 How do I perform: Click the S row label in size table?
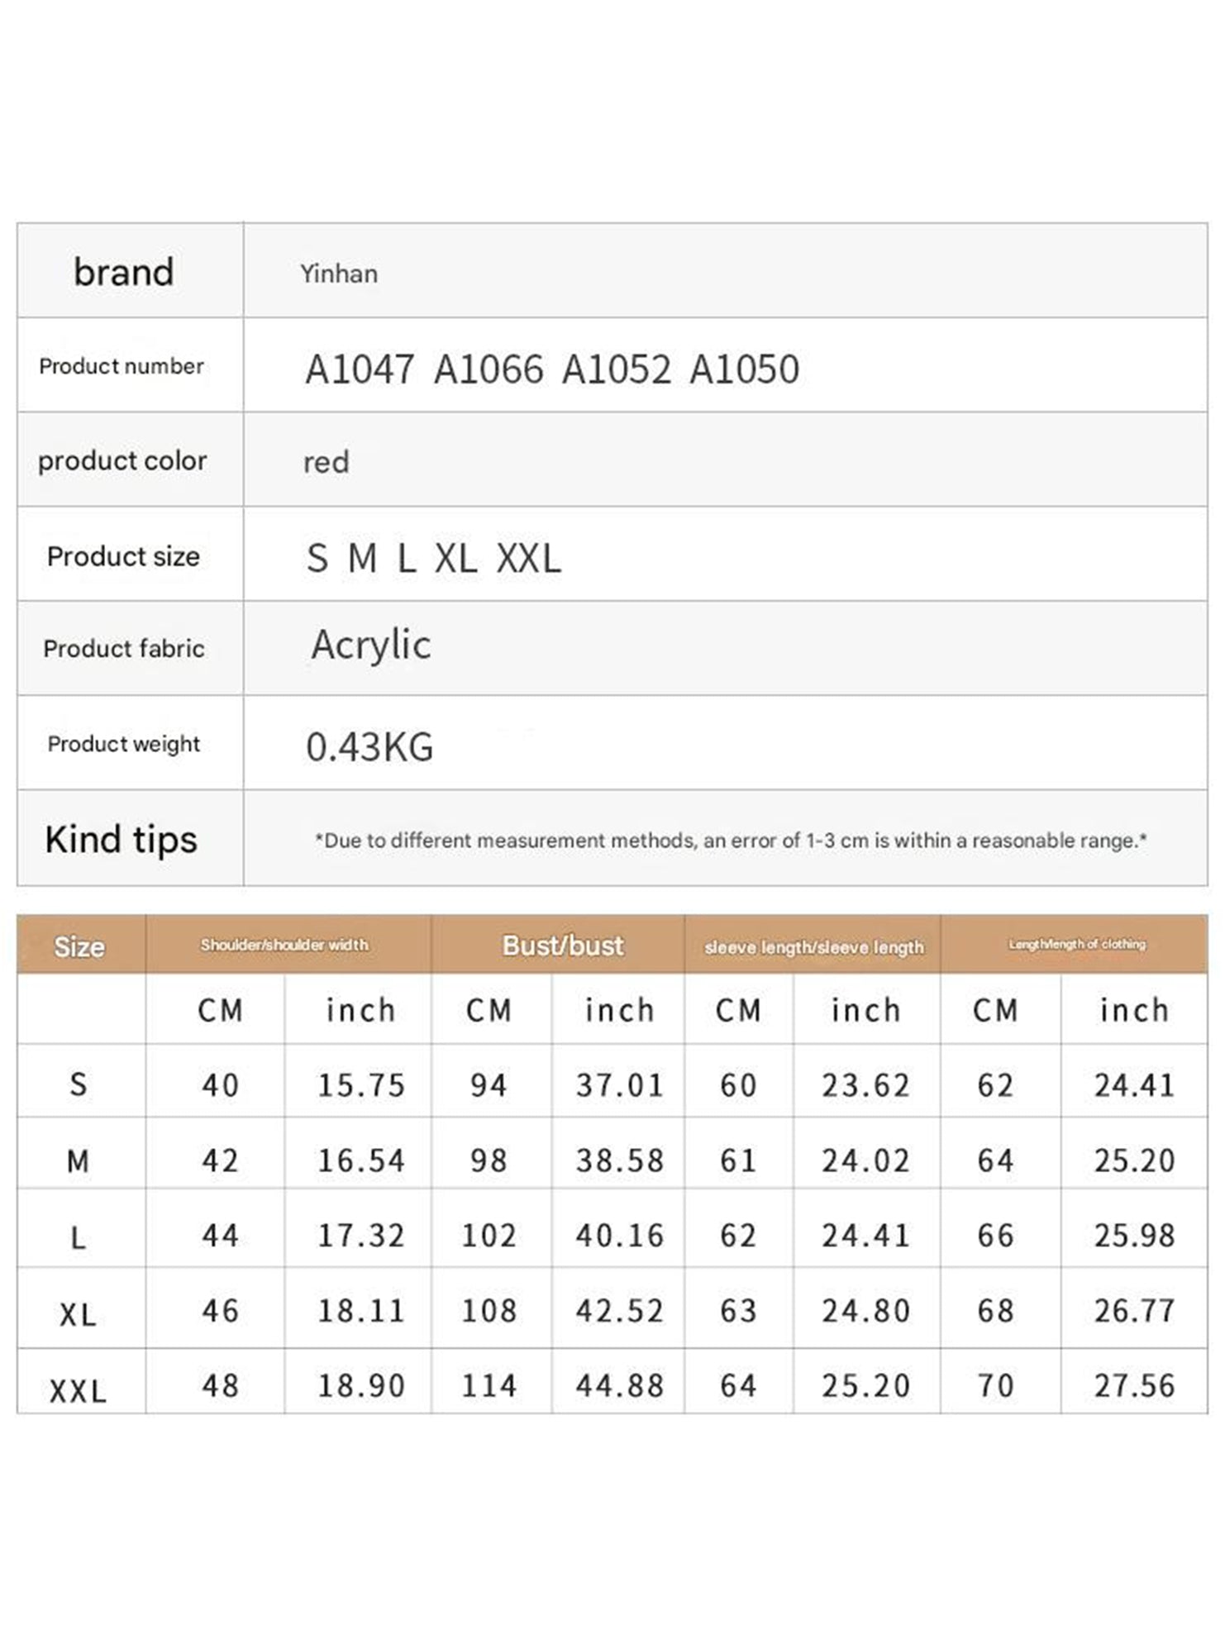[79, 1084]
